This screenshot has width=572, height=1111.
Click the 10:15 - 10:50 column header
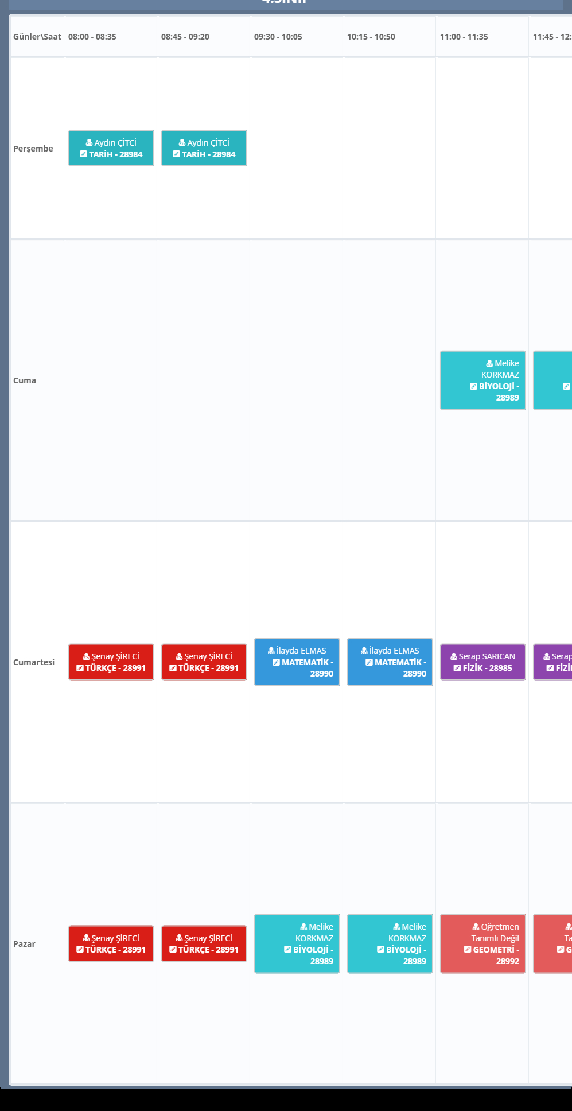pyautogui.click(x=371, y=37)
